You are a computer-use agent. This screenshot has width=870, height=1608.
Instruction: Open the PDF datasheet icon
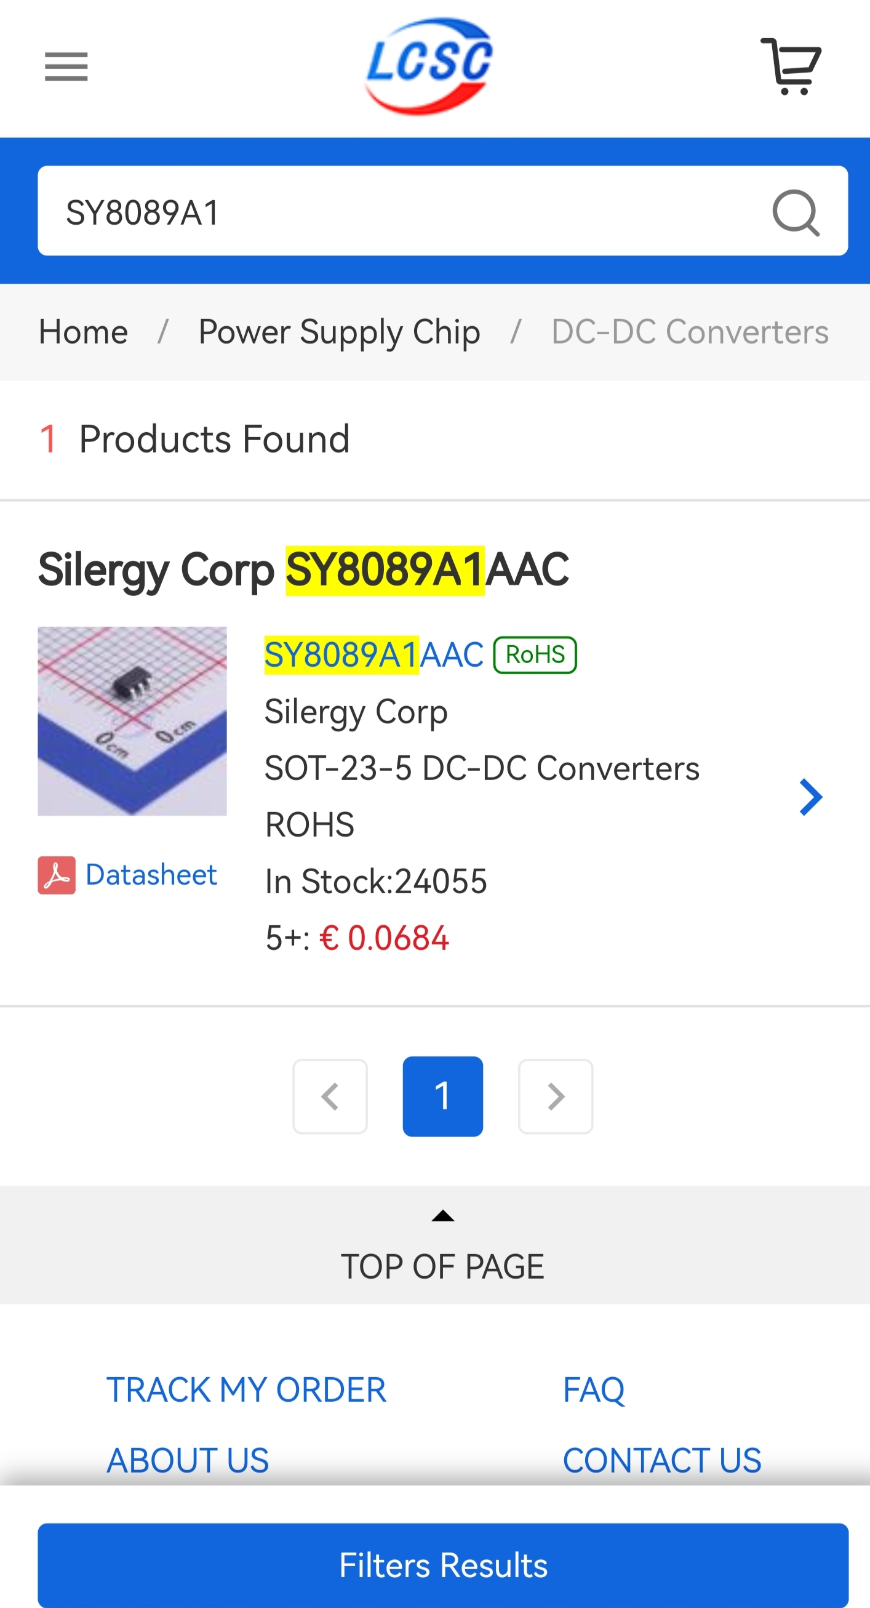57,875
